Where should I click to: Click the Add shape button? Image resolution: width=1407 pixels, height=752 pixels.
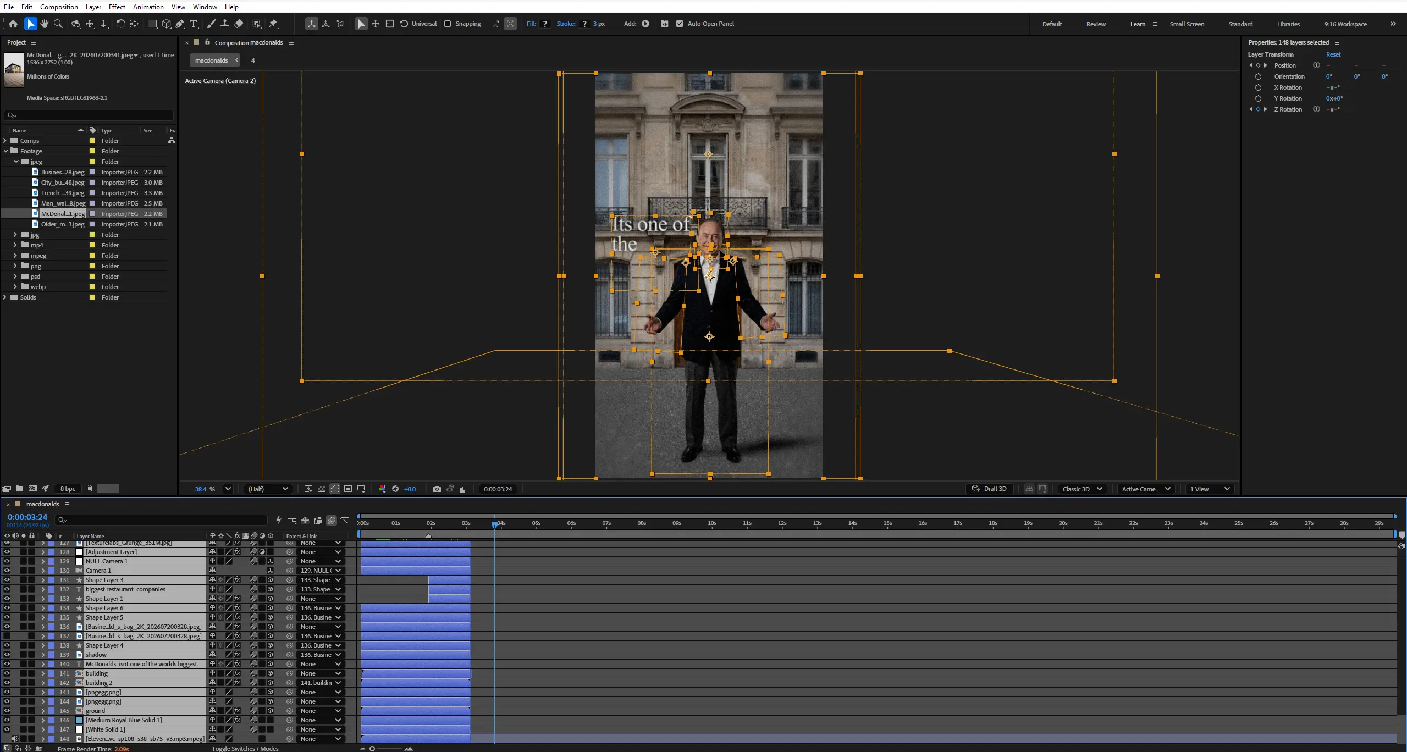645,24
